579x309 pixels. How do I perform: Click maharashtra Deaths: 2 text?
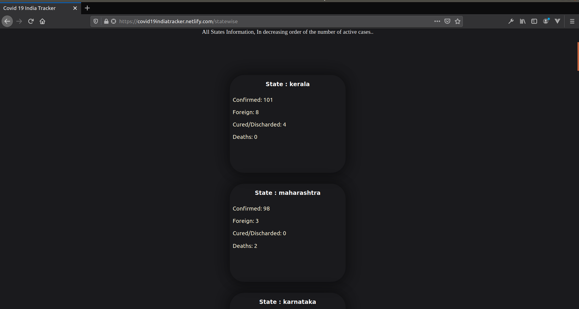coord(245,246)
